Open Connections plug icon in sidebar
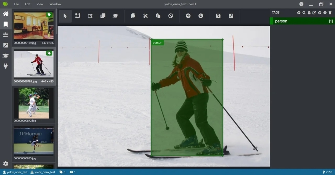Image resolution: width=335 pixels, height=175 pixels. (x=6, y=66)
